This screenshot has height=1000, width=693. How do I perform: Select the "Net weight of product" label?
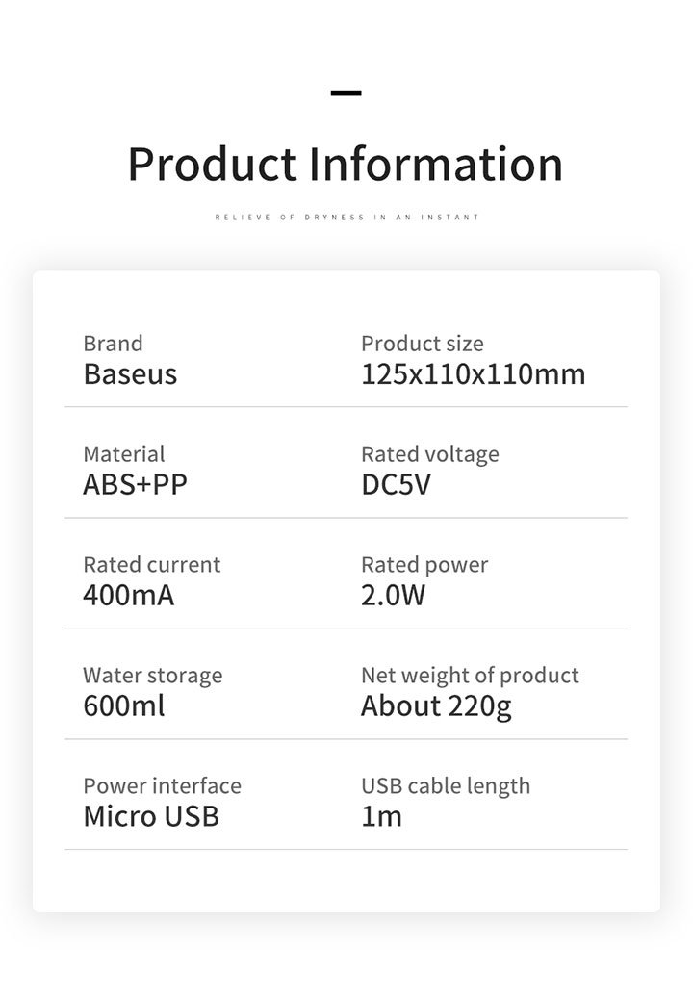coord(470,676)
